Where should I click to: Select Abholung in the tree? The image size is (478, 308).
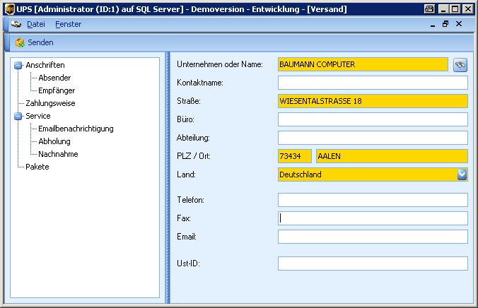tap(54, 141)
